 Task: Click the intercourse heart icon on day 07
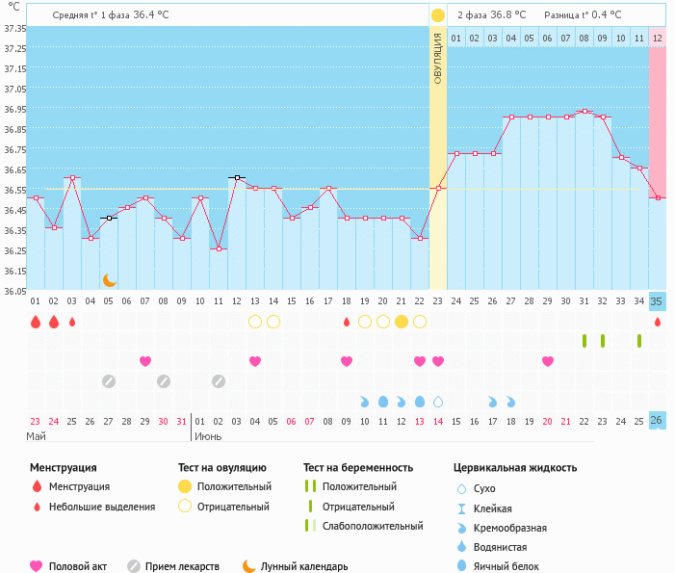coord(145,361)
